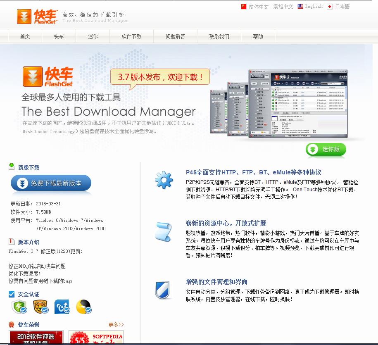Open the 迷你 navigation tab

click(93, 36)
